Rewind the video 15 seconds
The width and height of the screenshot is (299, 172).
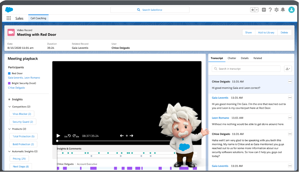tap(68, 136)
